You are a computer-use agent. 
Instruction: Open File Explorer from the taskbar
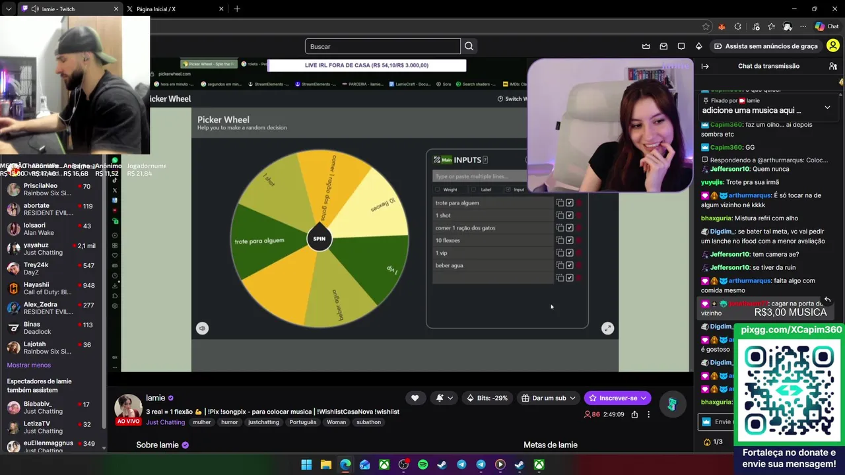pyautogui.click(x=325, y=465)
